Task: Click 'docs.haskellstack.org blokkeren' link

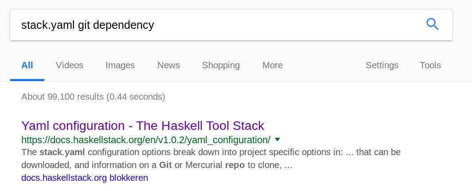Action: pyautogui.click(x=85, y=178)
